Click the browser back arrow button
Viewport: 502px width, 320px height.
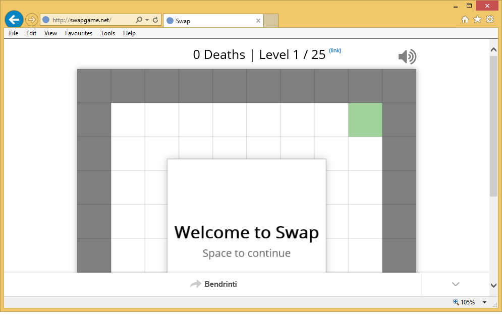14,20
